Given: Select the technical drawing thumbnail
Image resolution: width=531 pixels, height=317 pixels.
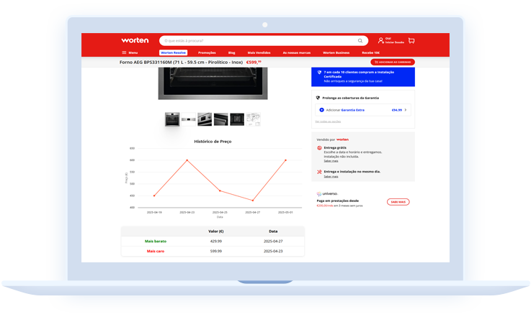Looking at the screenshot, I should (254, 119).
